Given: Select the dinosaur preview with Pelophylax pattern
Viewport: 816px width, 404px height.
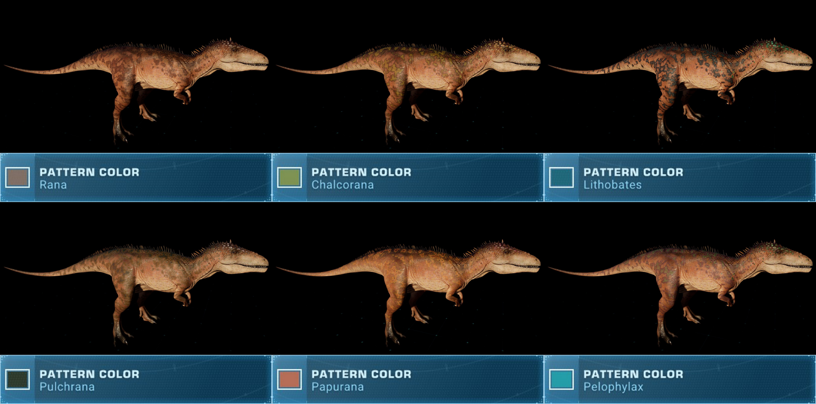Looking at the screenshot, I should [x=680, y=292].
